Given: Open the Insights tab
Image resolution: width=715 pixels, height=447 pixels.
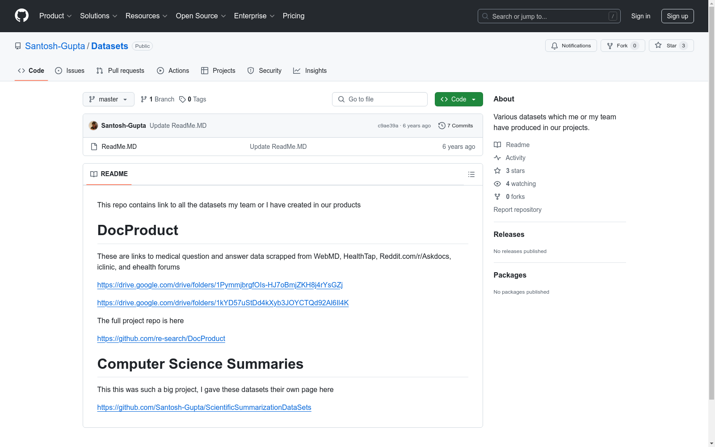Looking at the screenshot, I should pos(310,71).
